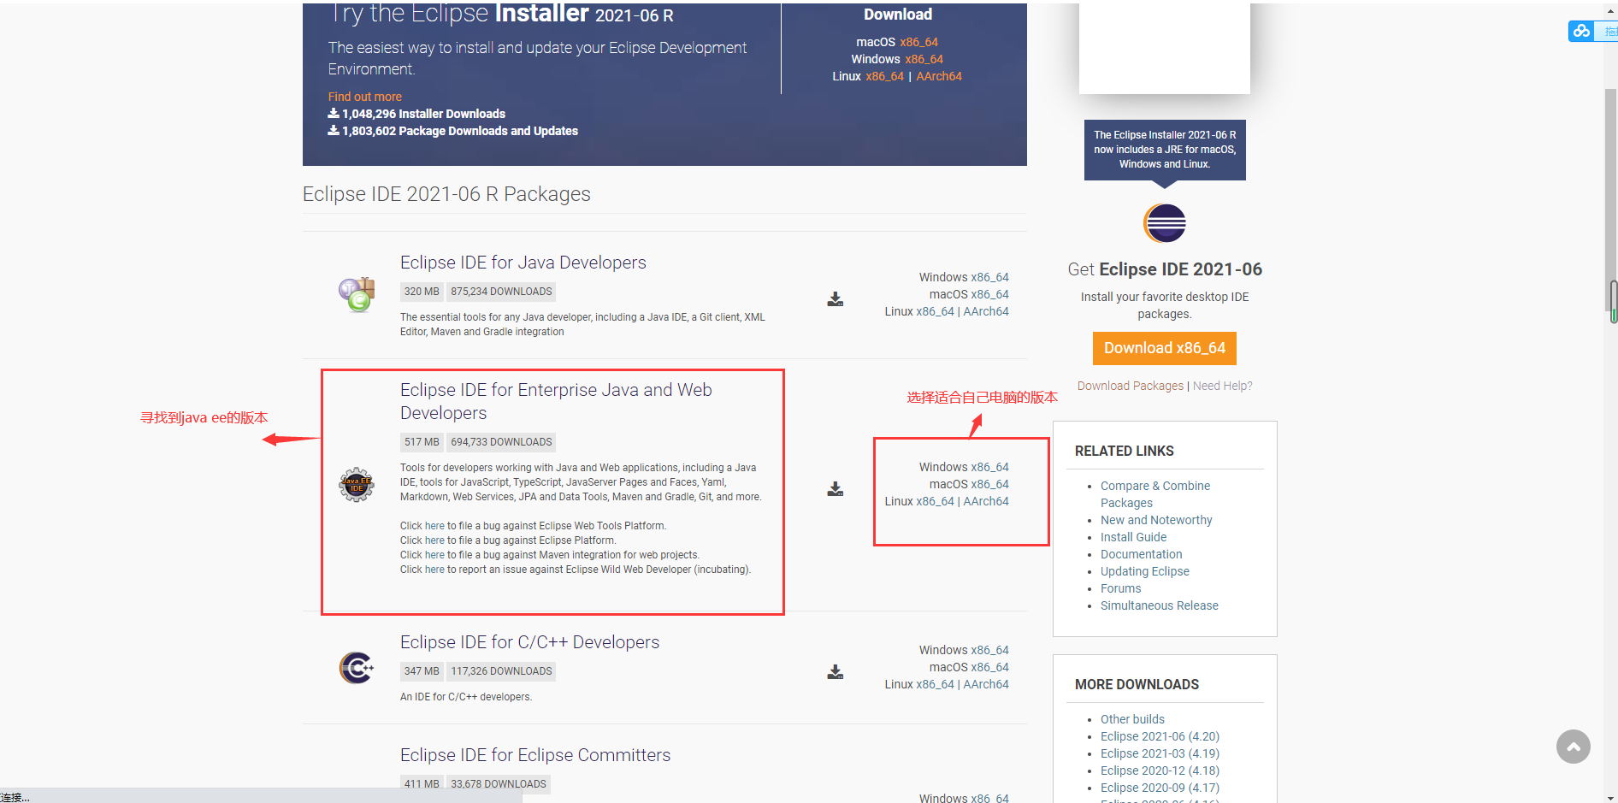Image resolution: width=1618 pixels, height=803 pixels.
Task: Open Eclipse 2020-12 (4.18) link
Action: [1160, 771]
